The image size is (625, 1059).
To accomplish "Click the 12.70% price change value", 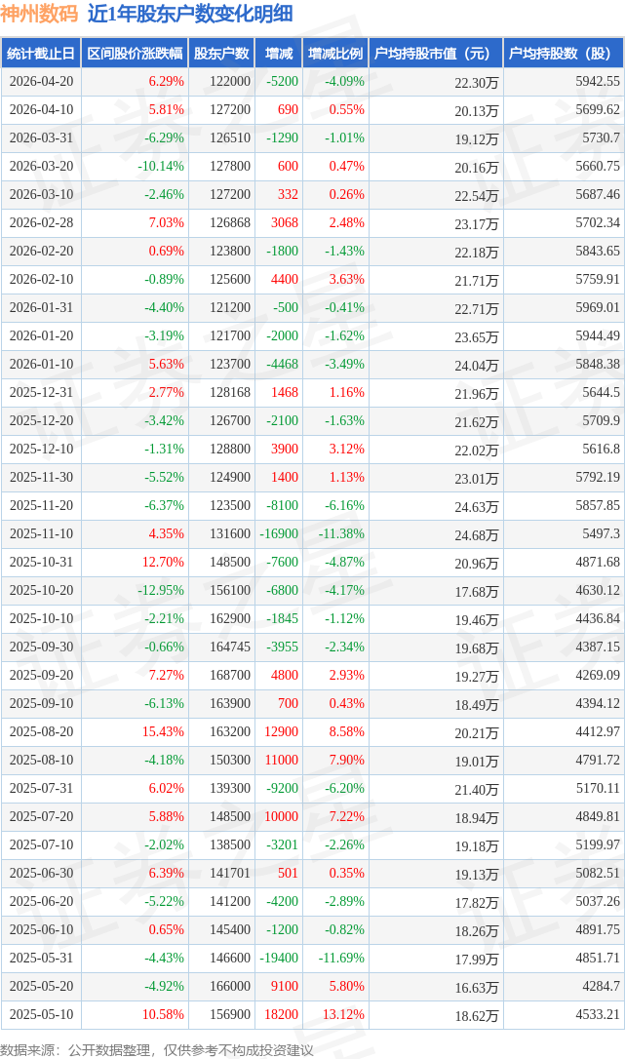I will tap(163, 563).
